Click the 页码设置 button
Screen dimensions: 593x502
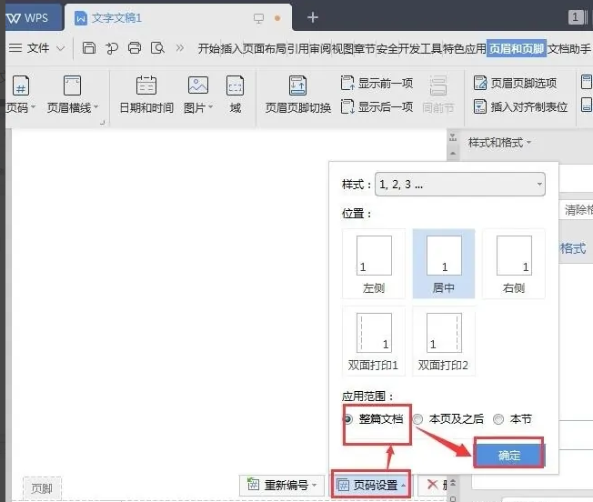coord(371,485)
